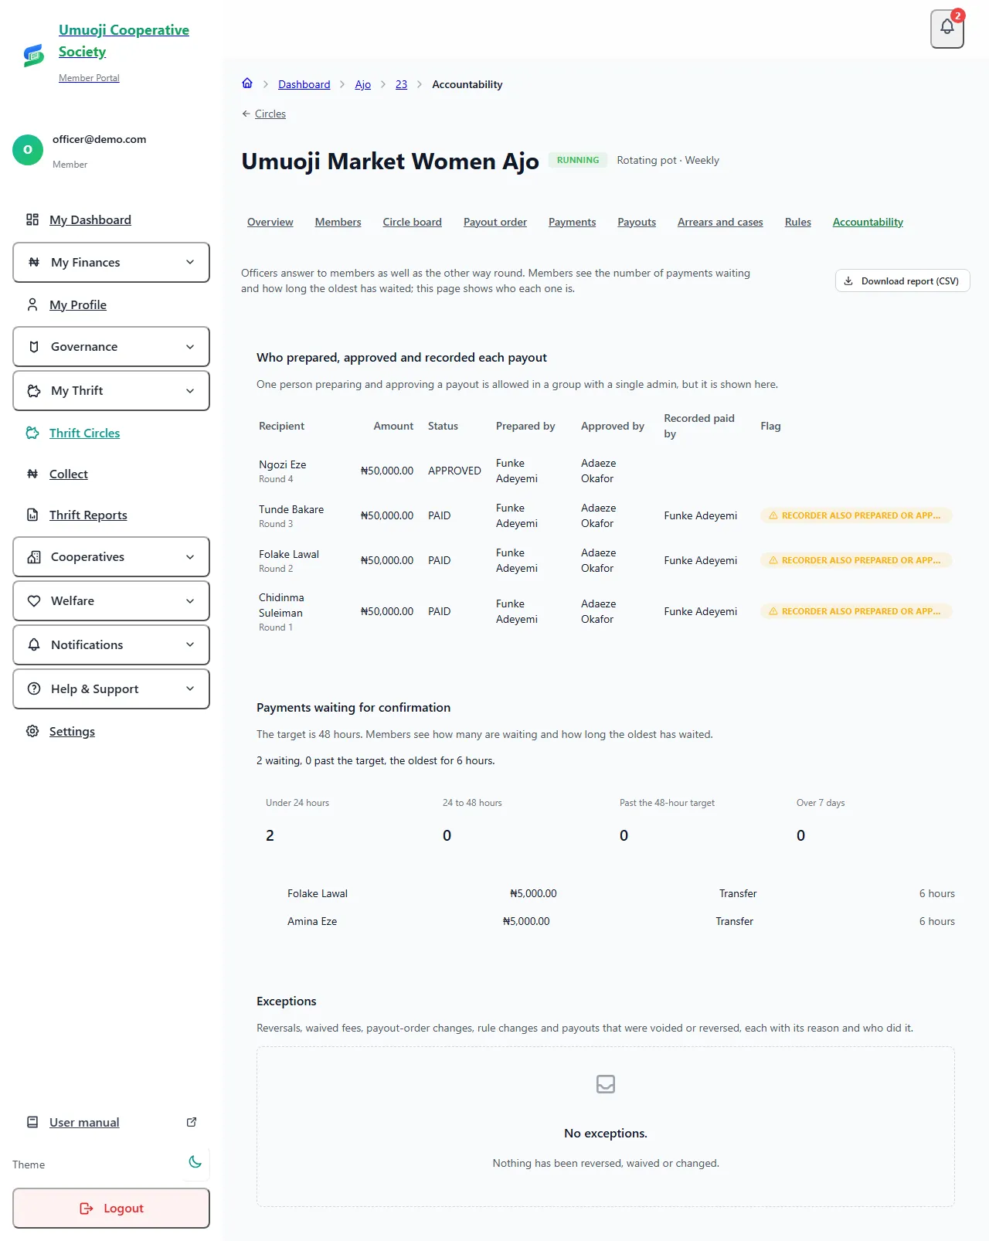The width and height of the screenshot is (989, 1241).
Task: Toggle the dark theme moon switch
Action: point(195,1161)
